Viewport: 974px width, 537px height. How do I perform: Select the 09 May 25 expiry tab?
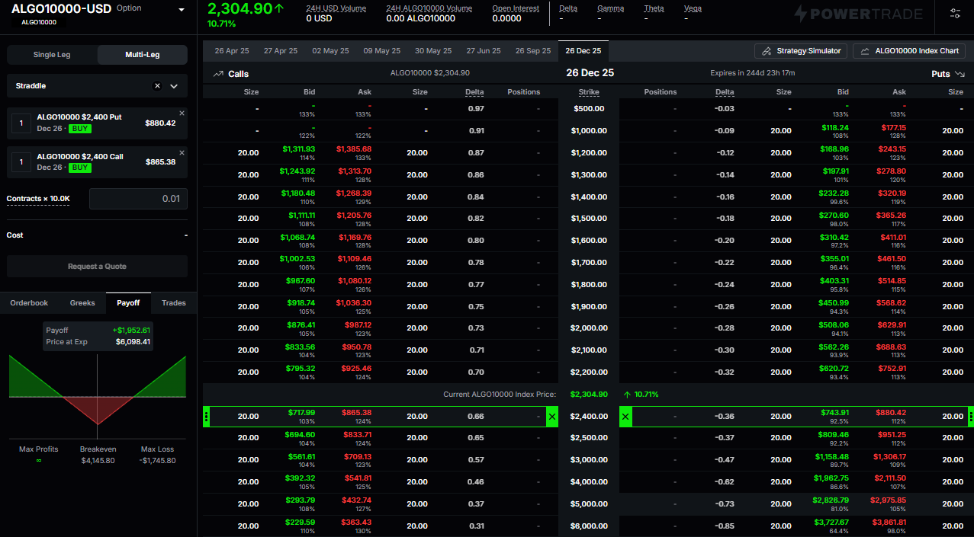point(382,51)
